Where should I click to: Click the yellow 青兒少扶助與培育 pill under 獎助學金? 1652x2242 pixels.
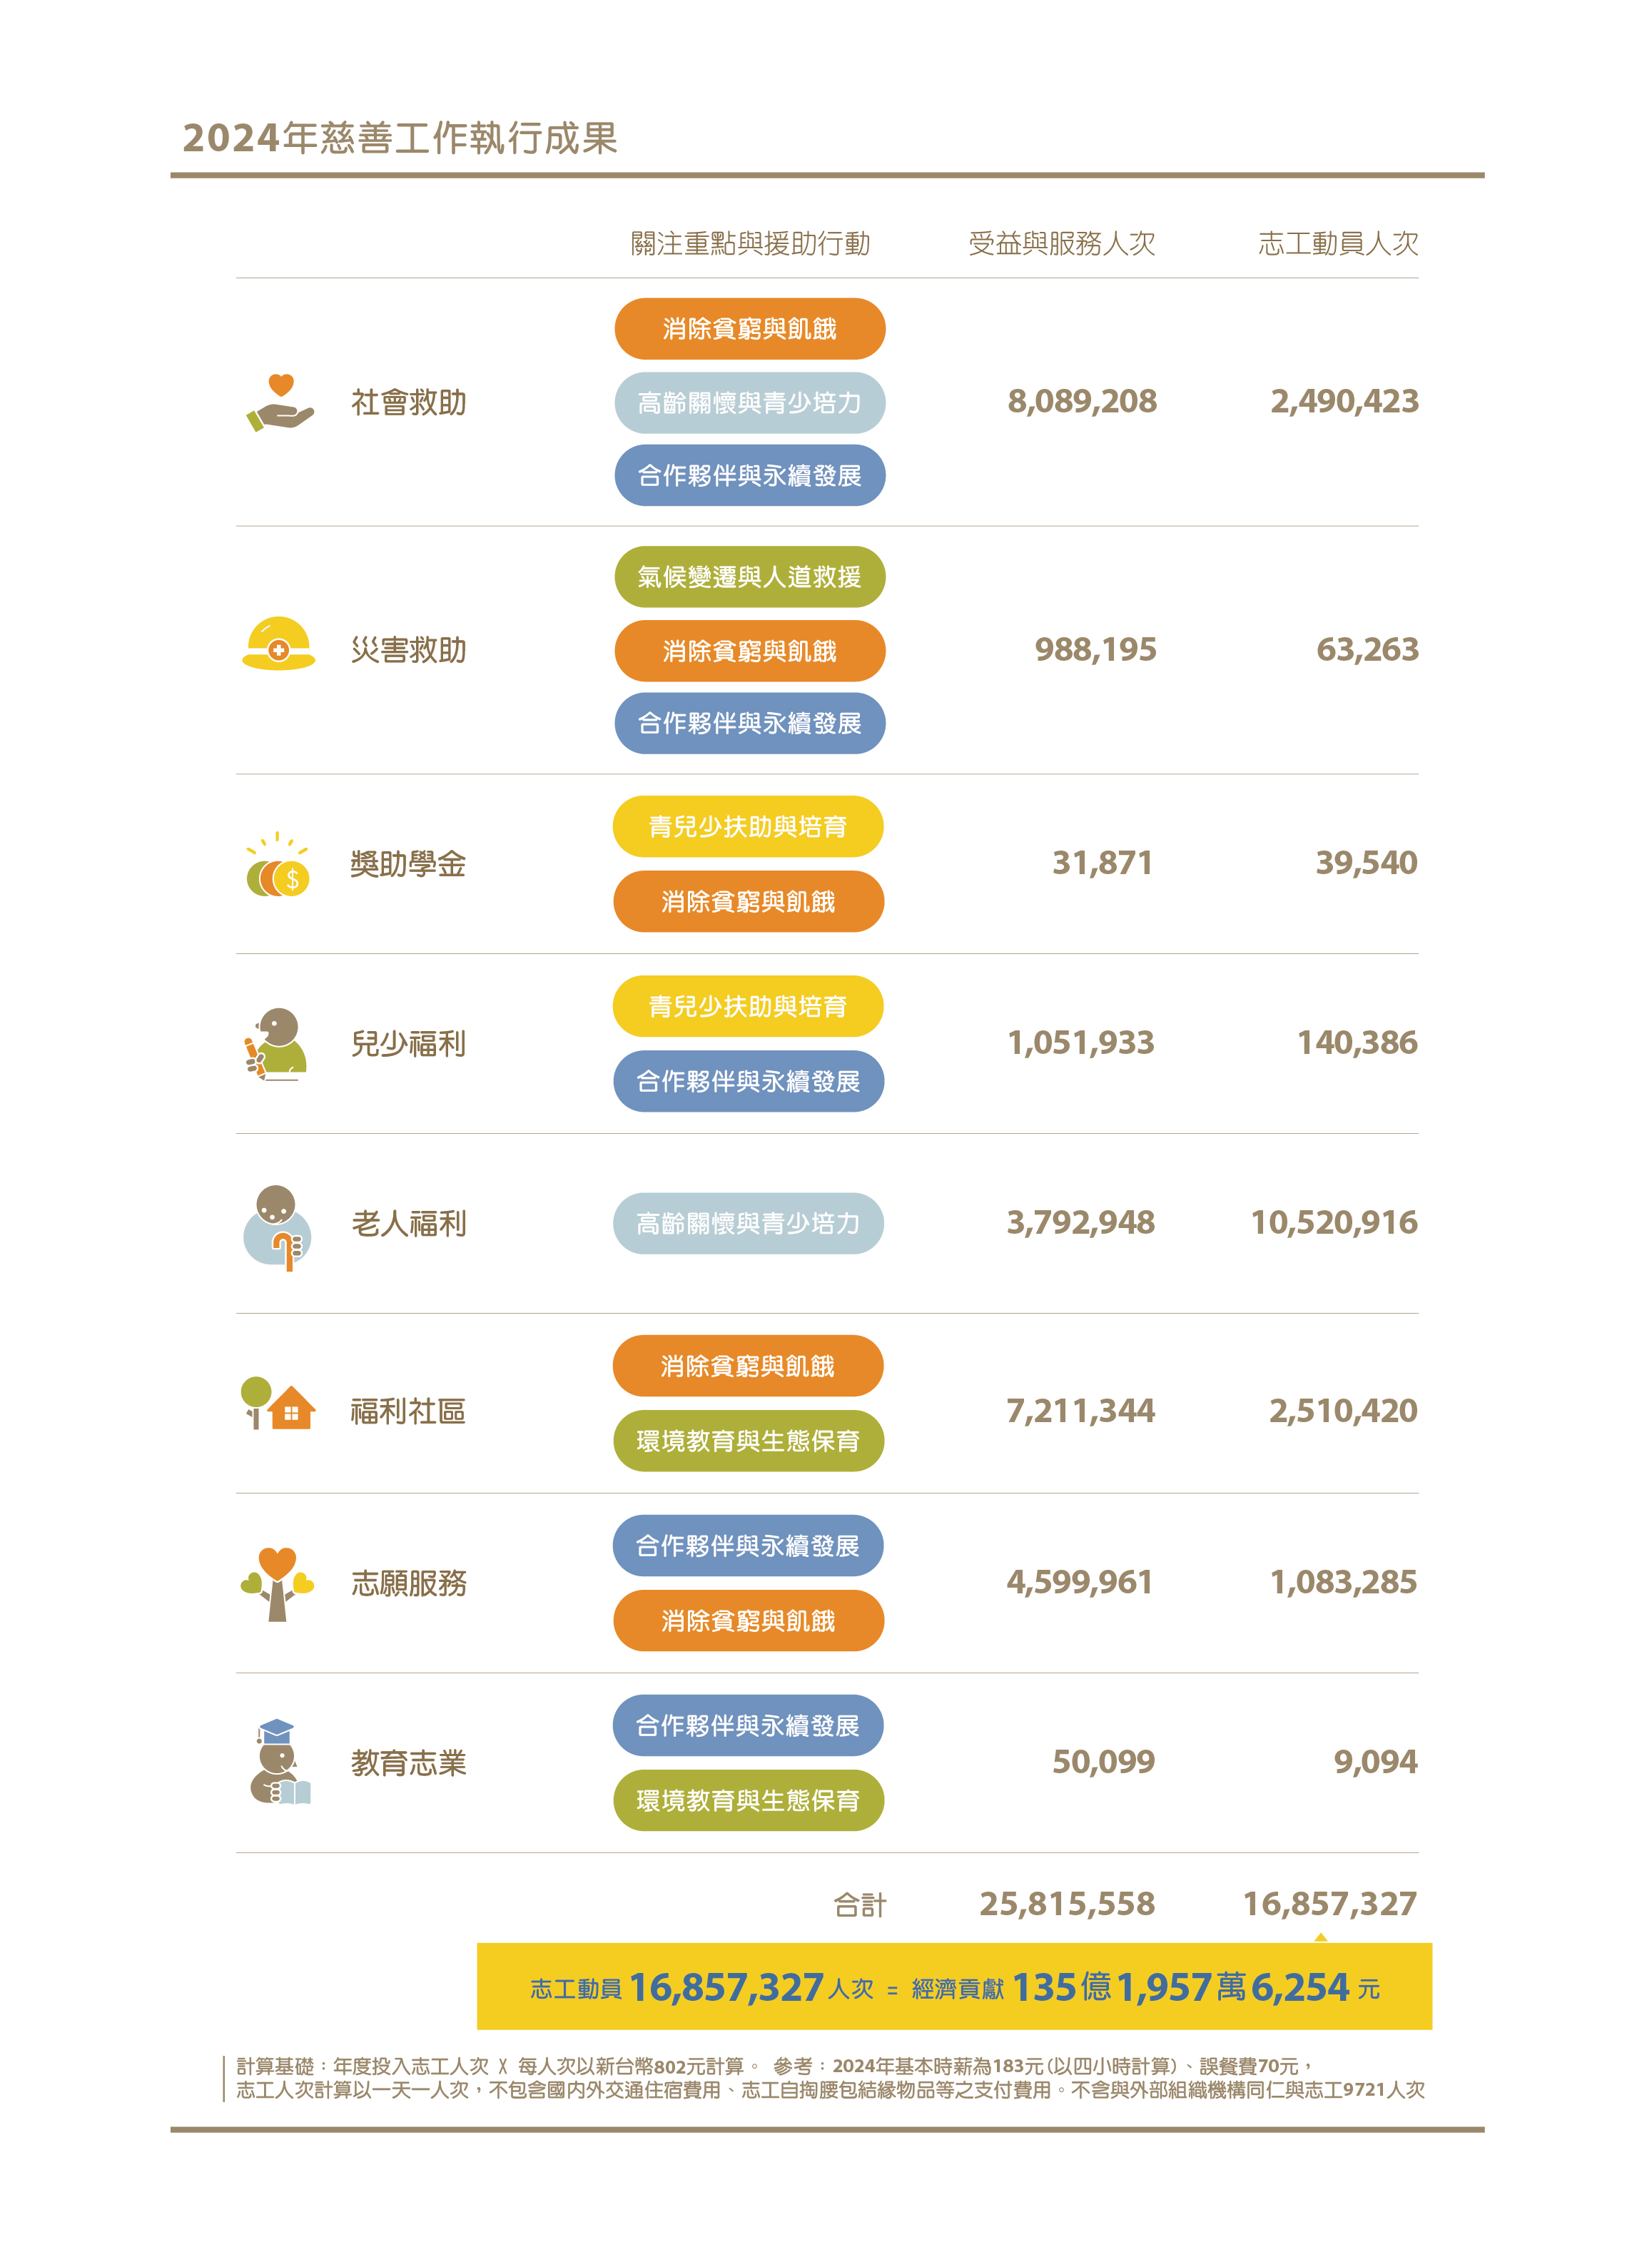pos(748,827)
